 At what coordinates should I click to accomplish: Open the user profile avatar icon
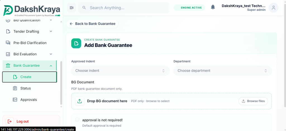273,8
